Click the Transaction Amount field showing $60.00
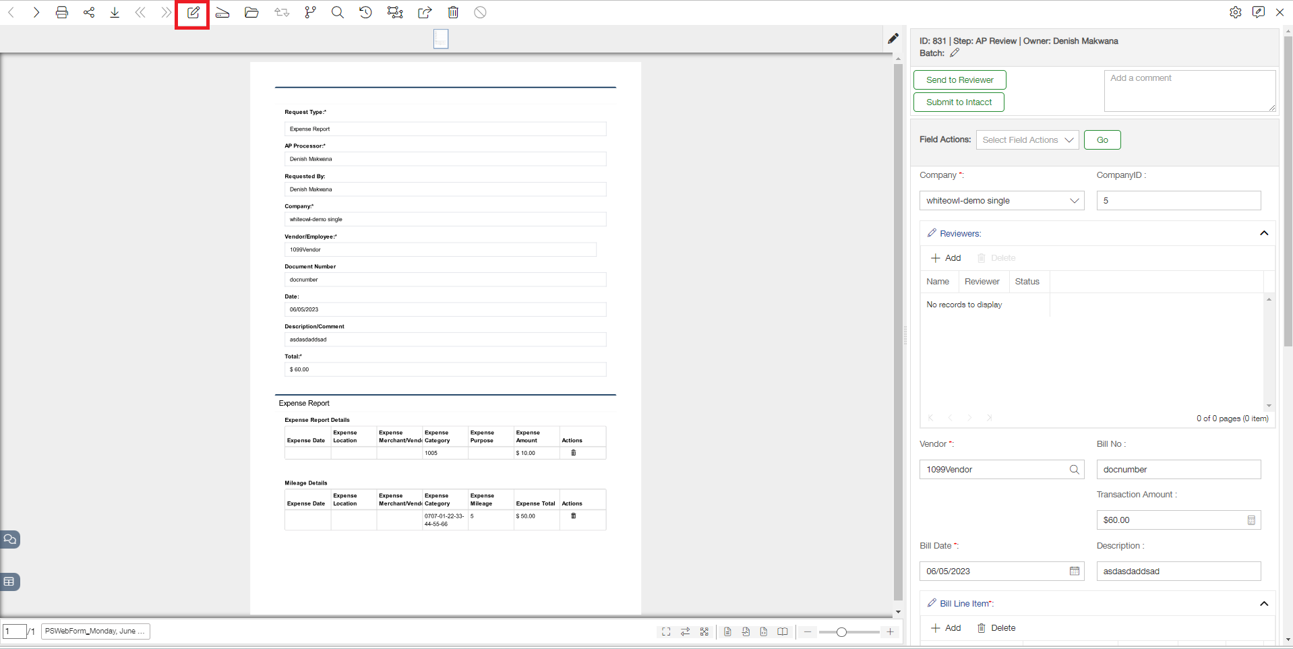Viewport: 1293px width, 649px height. click(x=1178, y=520)
